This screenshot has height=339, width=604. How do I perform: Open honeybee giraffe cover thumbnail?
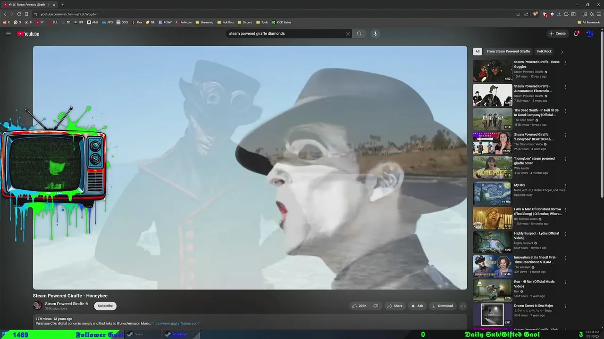click(x=492, y=167)
